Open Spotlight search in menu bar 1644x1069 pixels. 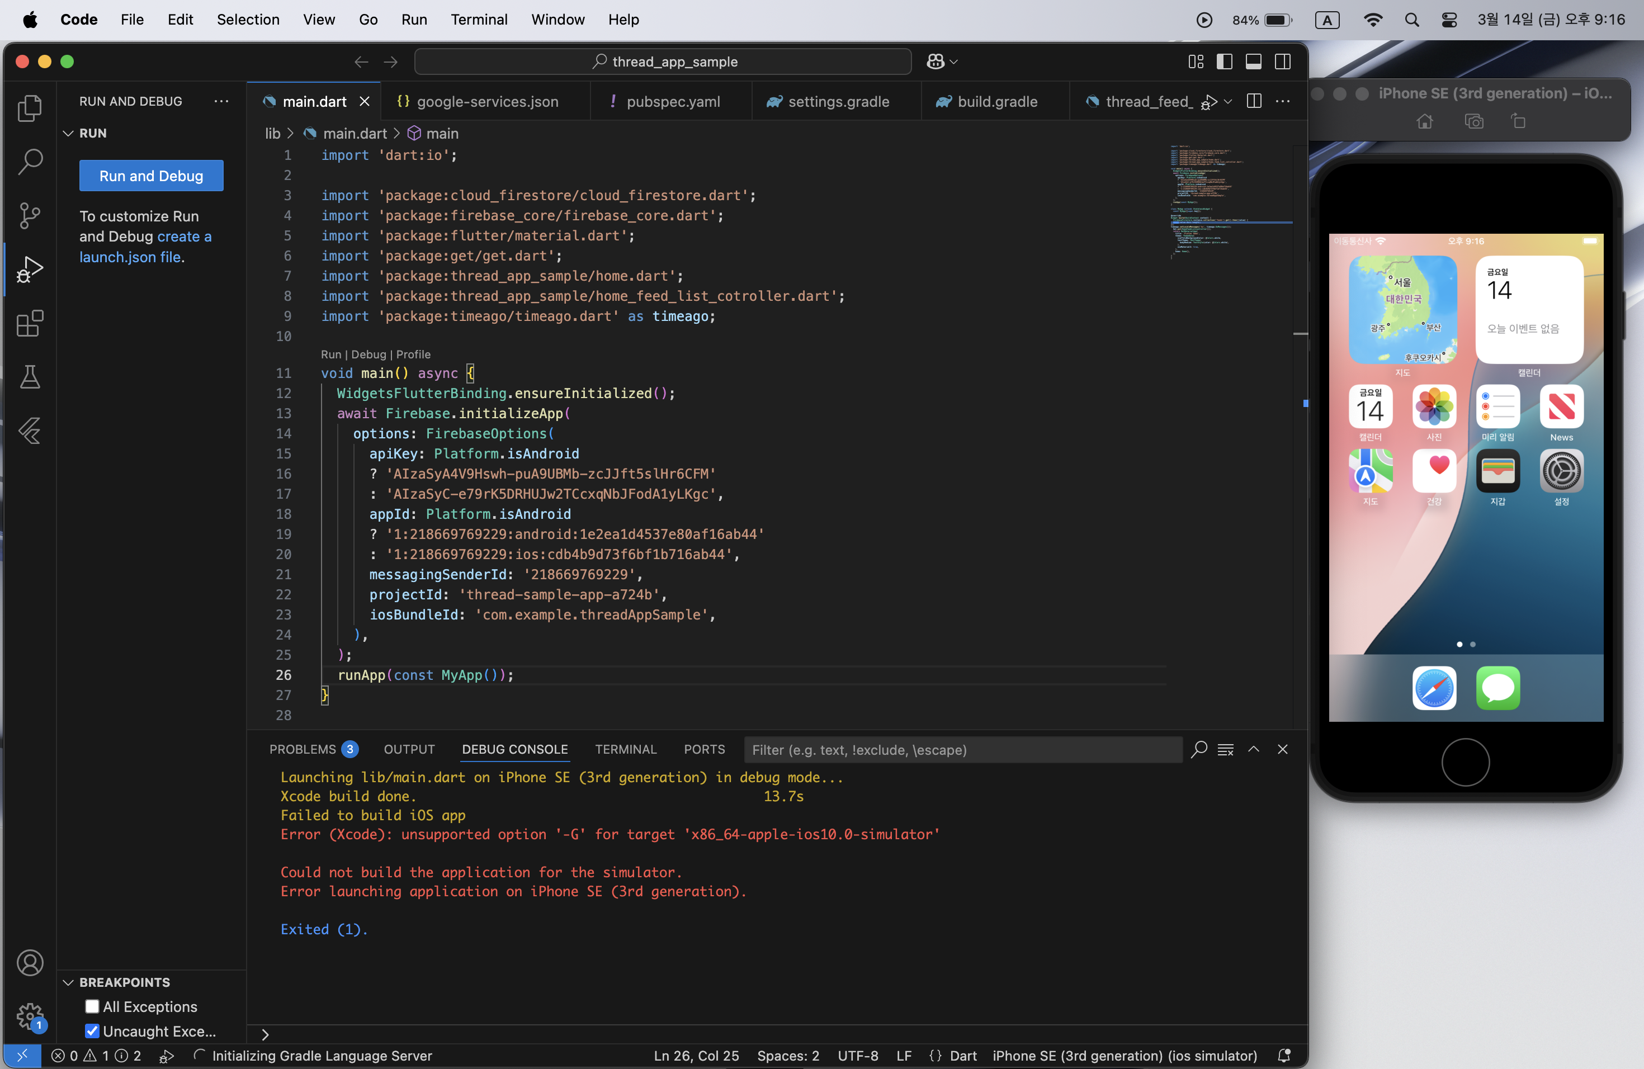pos(1411,20)
